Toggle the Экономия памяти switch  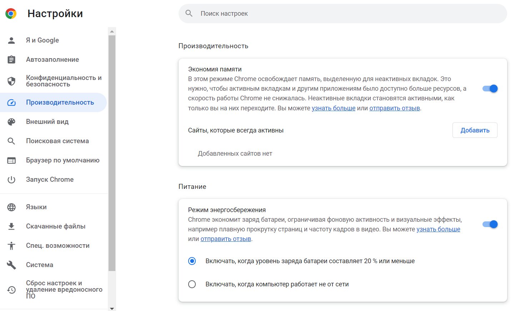[x=490, y=89]
